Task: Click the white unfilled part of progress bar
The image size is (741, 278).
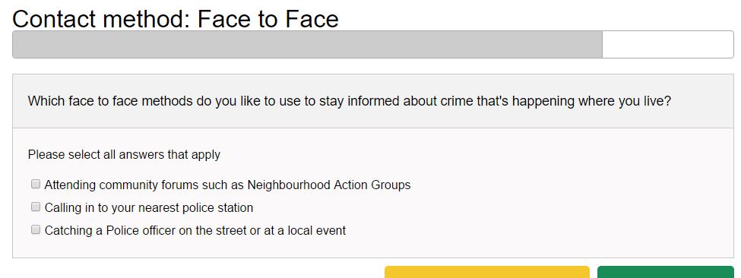Action: (x=668, y=44)
